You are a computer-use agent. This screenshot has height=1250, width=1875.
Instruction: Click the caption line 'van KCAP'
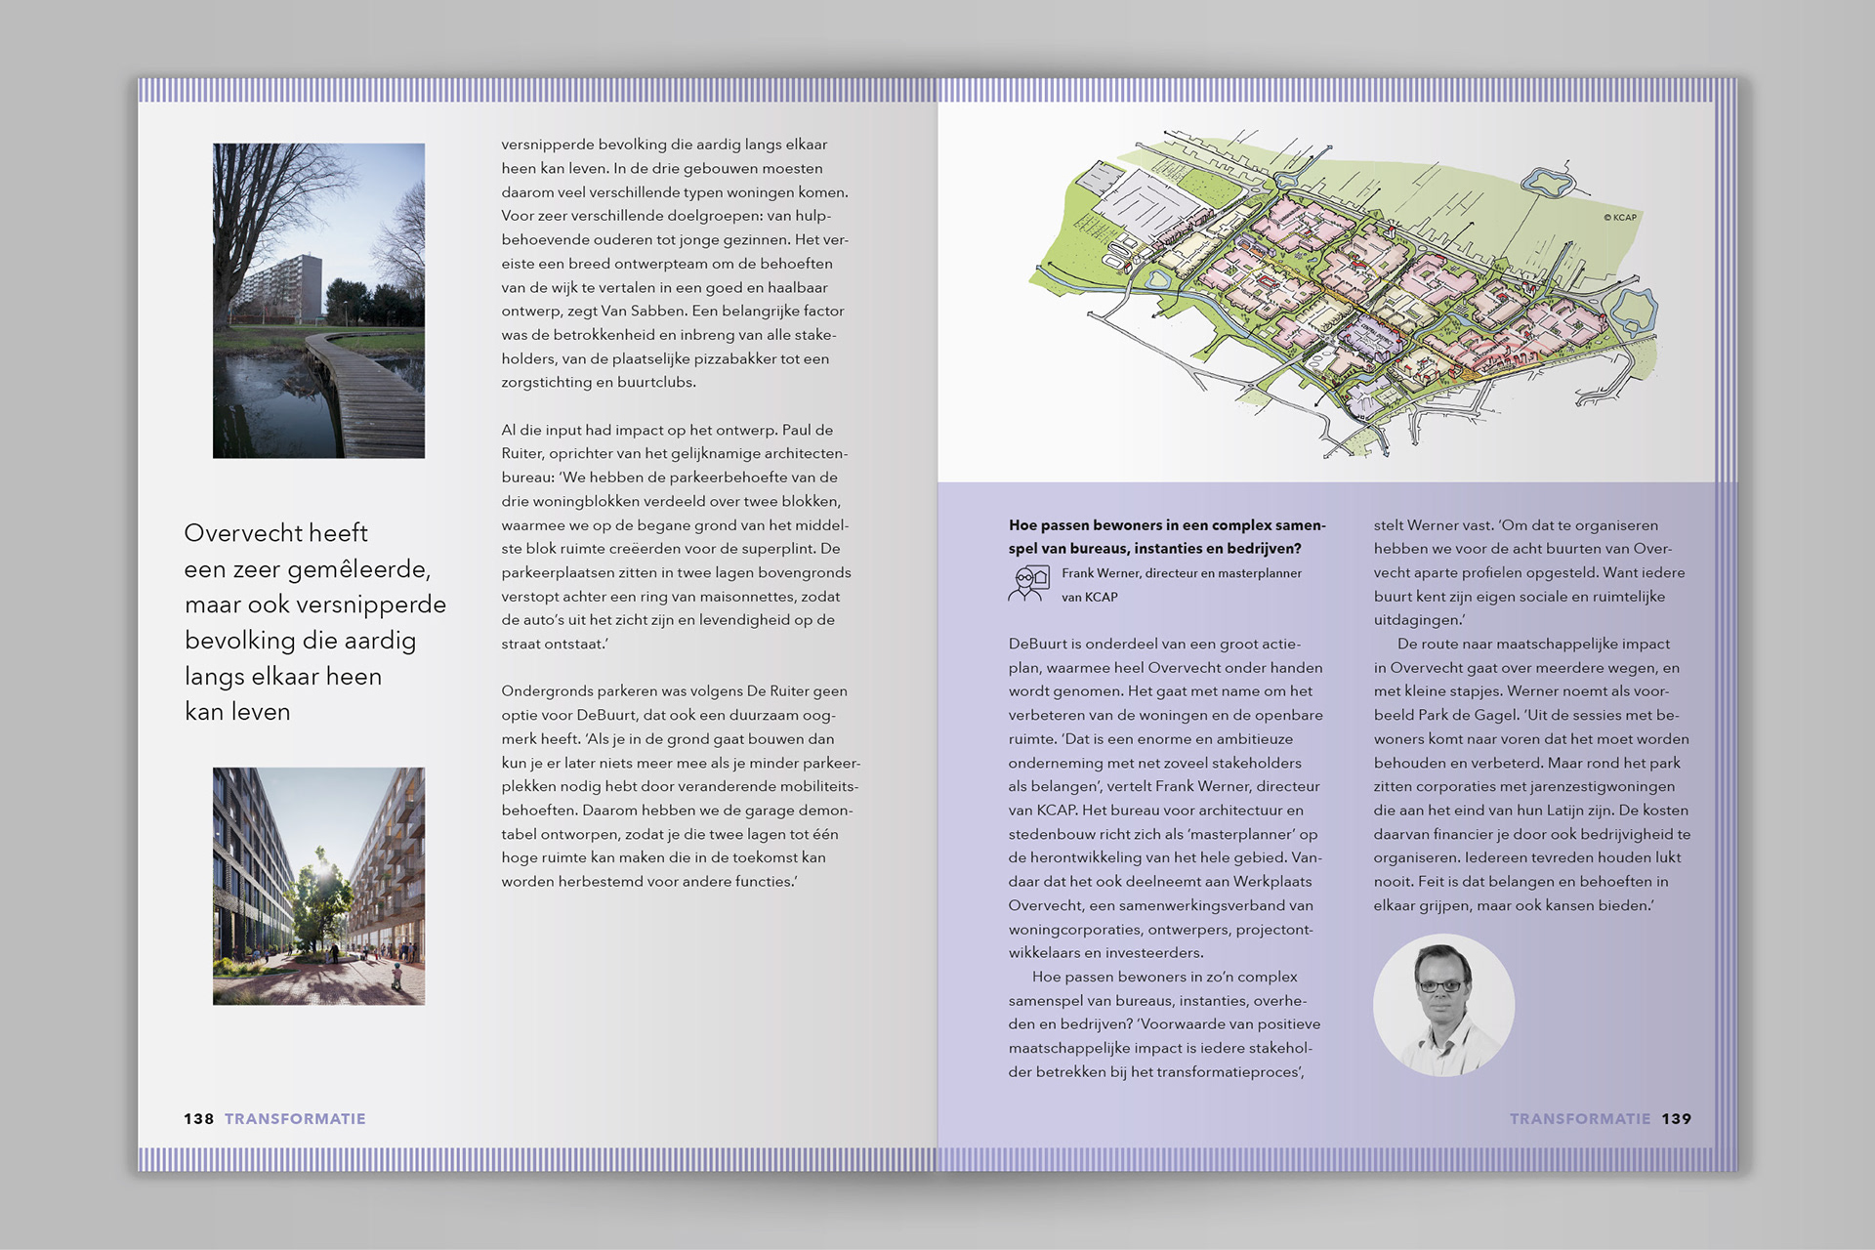click(x=1090, y=597)
